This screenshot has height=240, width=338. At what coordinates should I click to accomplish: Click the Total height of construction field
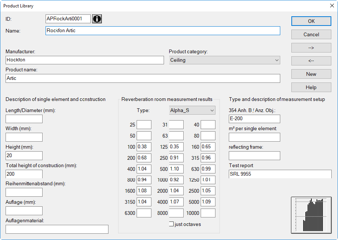pos(24,174)
